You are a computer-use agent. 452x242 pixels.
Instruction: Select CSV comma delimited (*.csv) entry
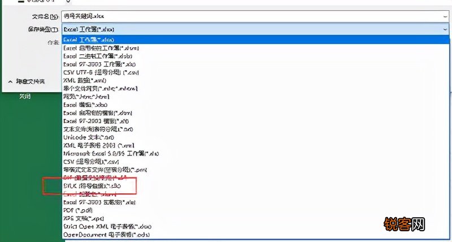pyautogui.click(x=256, y=162)
